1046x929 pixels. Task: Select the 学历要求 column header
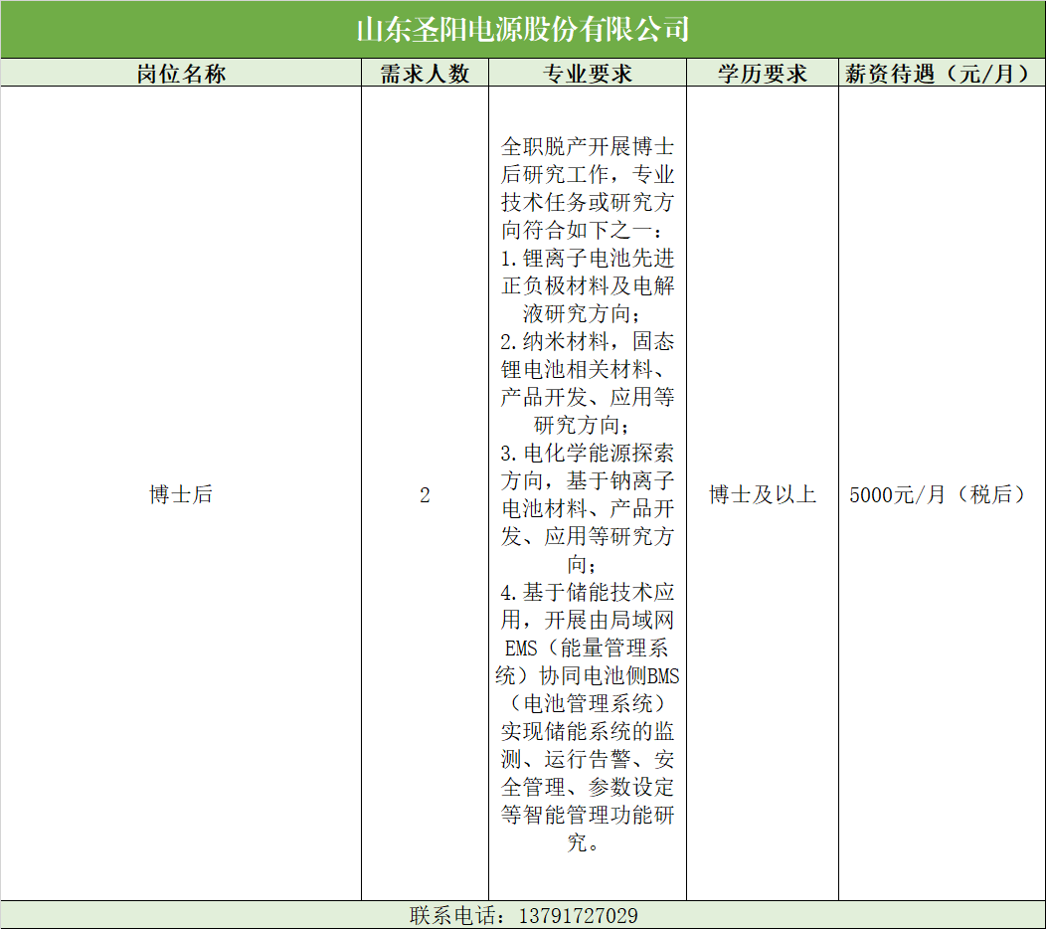762,74
